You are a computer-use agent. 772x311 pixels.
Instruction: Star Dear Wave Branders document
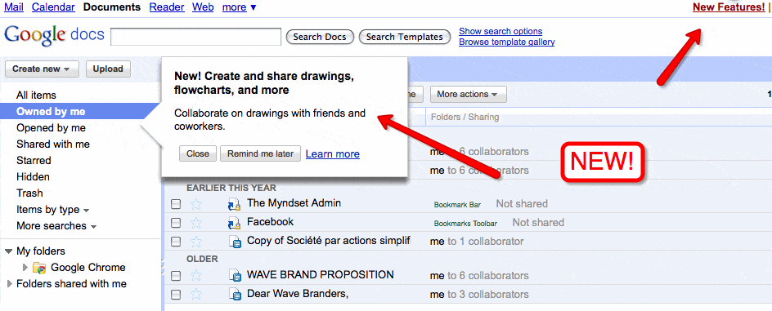pyautogui.click(x=196, y=295)
